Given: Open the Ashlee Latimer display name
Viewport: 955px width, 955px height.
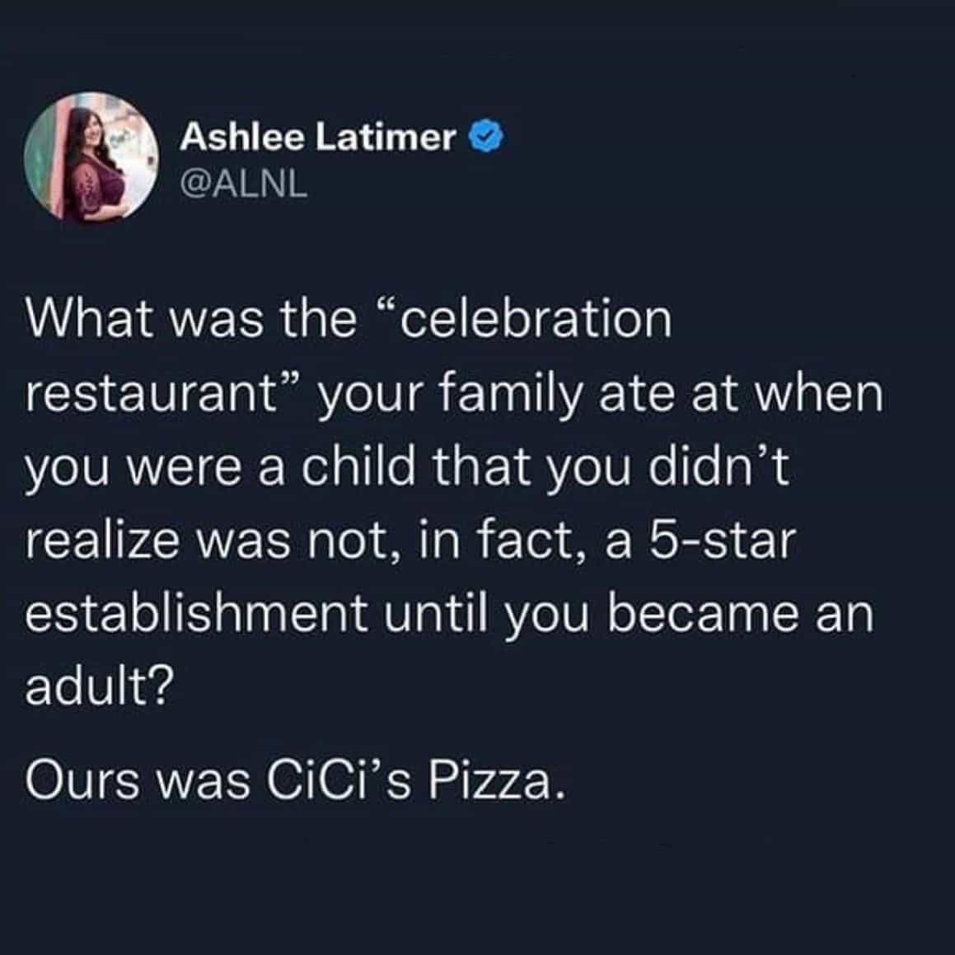Looking at the screenshot, I should coord(317,138).
